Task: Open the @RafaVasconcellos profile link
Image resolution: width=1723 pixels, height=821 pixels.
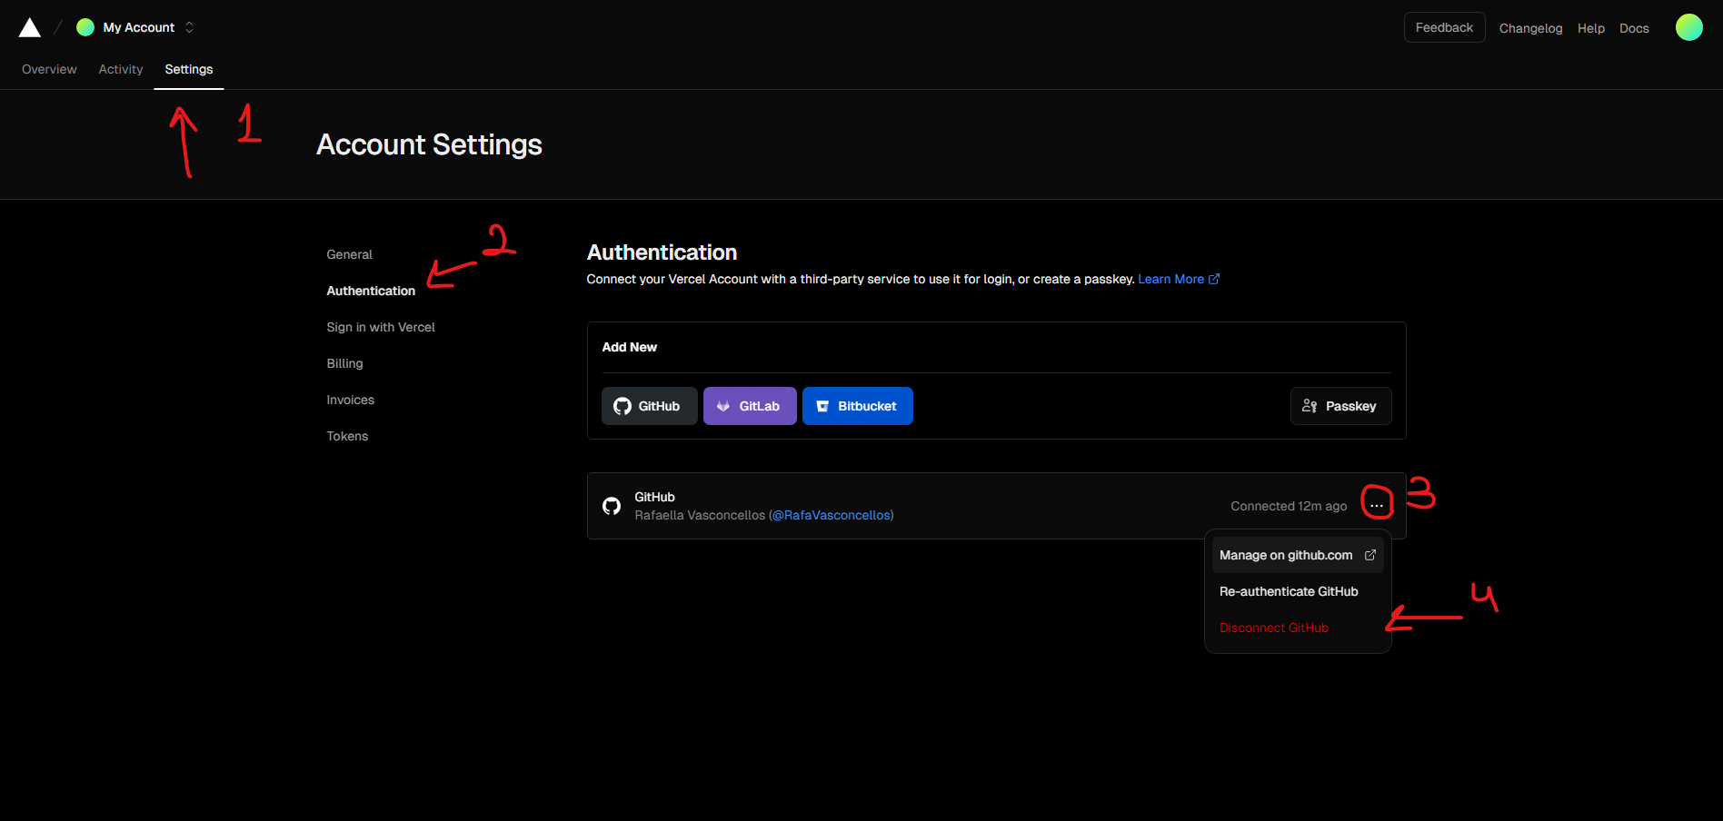Action: (x=832, y=515)
